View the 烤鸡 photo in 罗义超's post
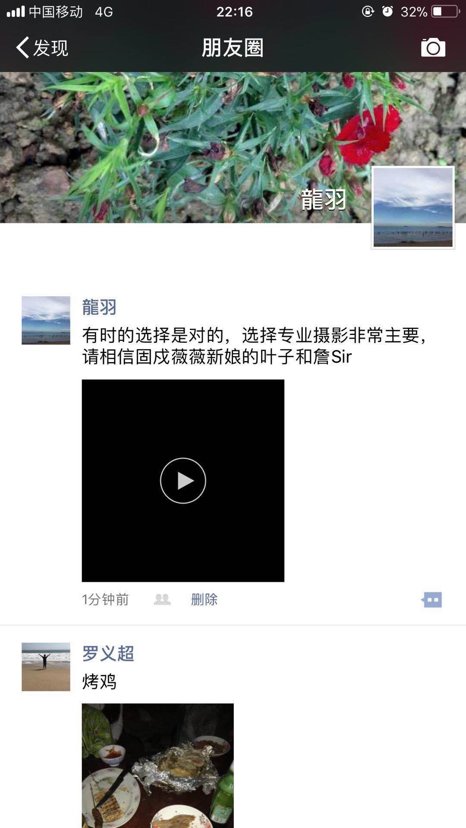This screenshot has height=828, width=466. coord(157,765)
